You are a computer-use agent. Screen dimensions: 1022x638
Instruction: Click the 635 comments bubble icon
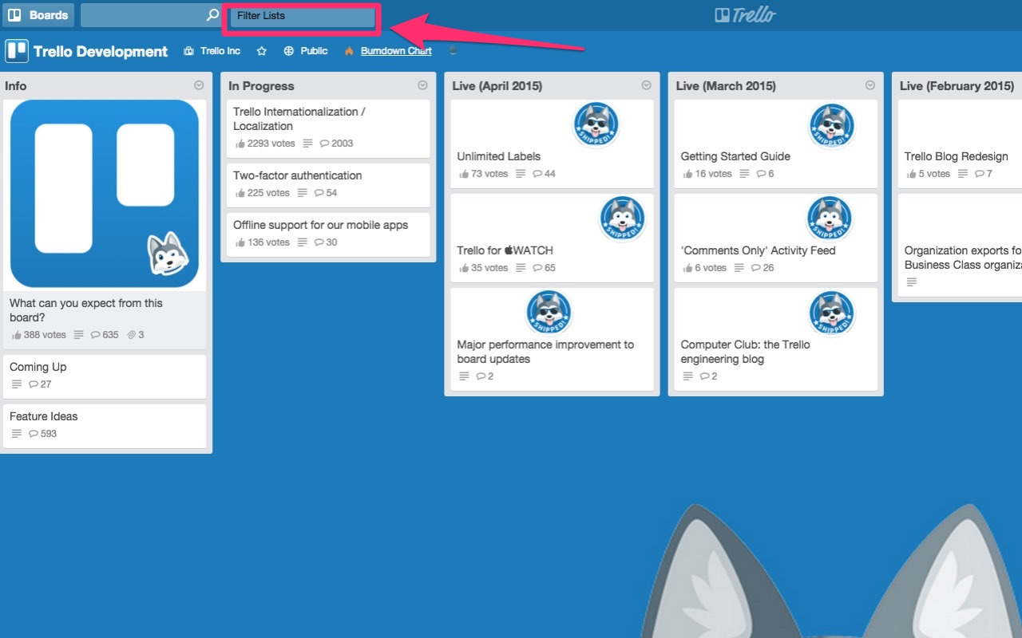tap(95, 335)
